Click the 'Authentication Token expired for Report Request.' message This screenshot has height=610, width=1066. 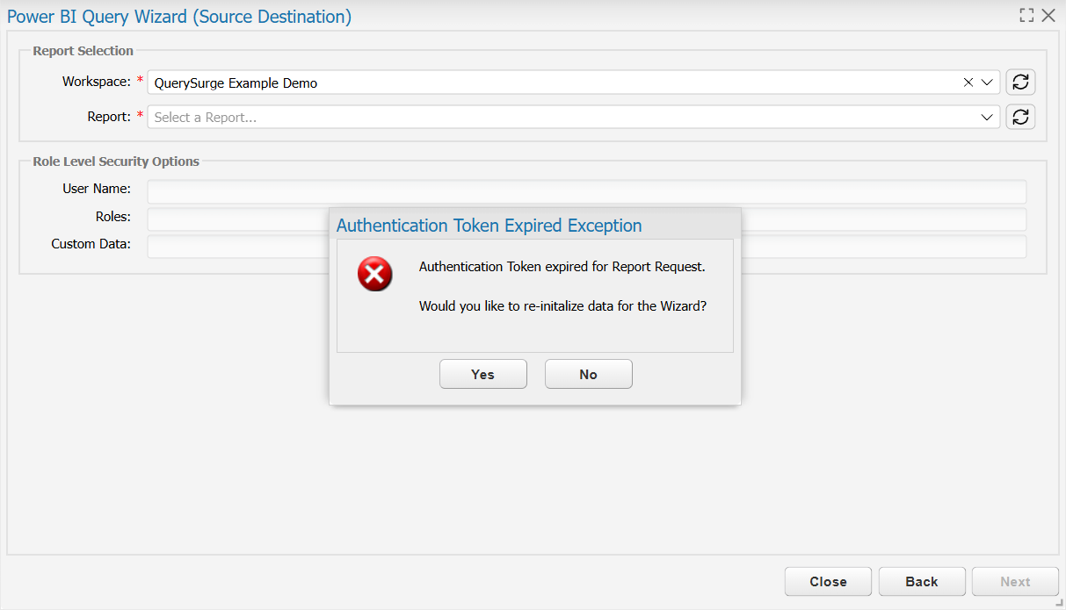(x=562, y=267)
